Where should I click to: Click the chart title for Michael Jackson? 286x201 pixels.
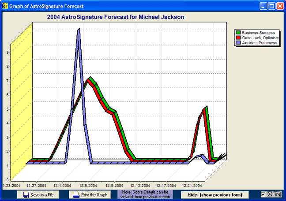point(116,17)
